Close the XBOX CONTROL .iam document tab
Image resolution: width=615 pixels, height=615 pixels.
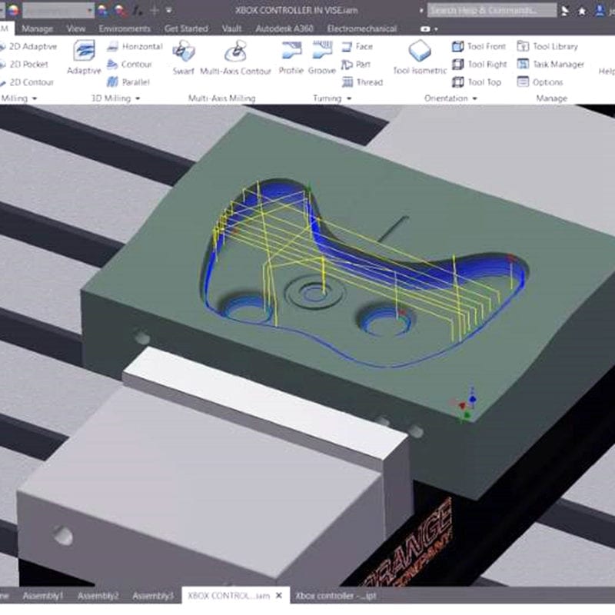[279, 595]
